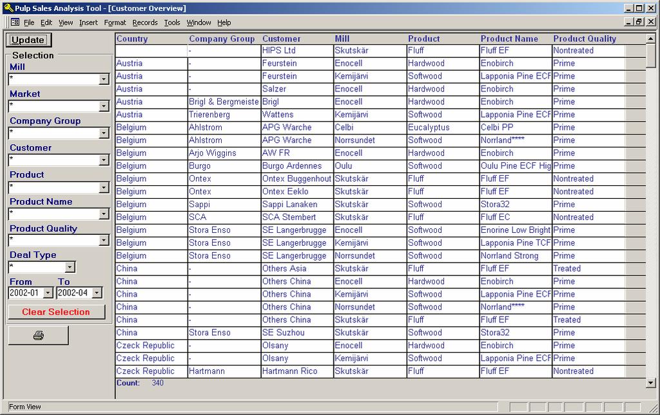Click the Ontex Eeklo customer cell
Image resolution: width=660 pixels, height=415 pixels.
pyautogui.click(x=296, y=192)
